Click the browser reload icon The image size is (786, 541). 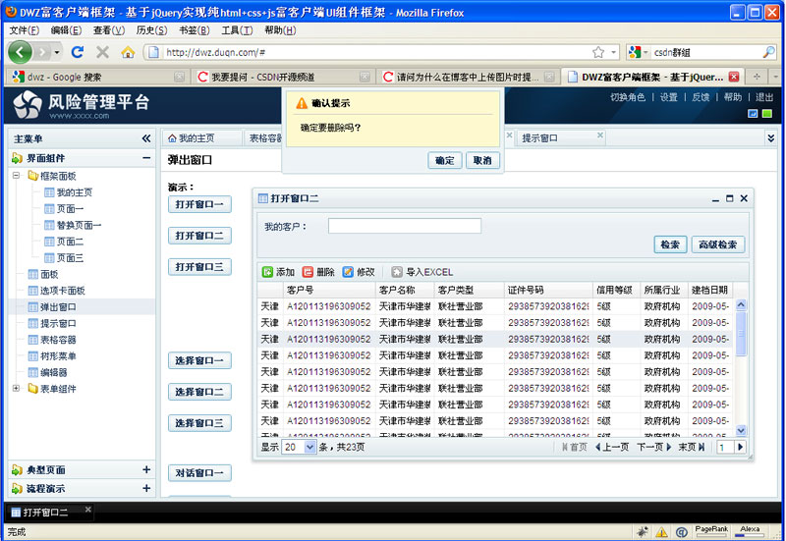[x=78, y=52]
